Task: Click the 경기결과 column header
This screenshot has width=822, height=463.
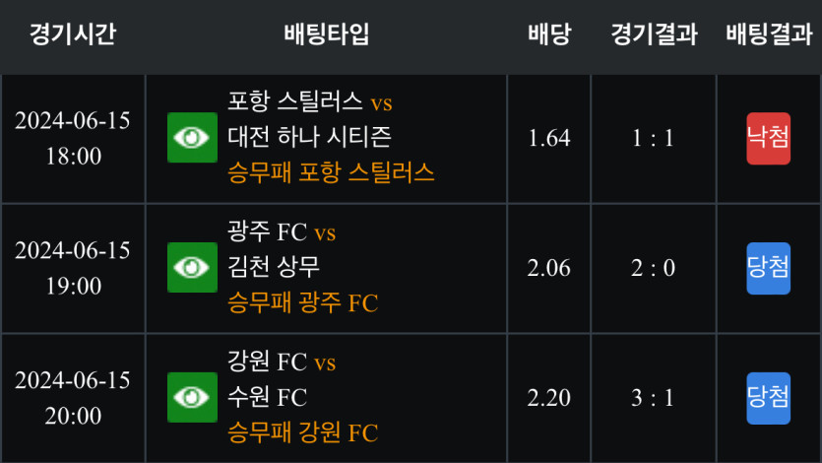Action: click(x=654, y=34)
